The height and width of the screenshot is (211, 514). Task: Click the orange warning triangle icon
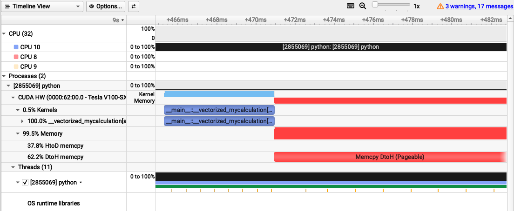(440, 7)
